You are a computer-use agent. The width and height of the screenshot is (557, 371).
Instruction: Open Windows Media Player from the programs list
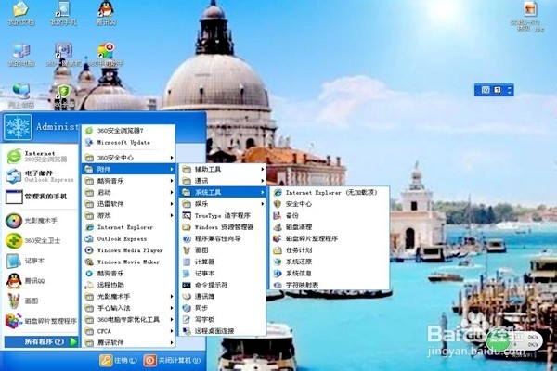click(129, 250)
